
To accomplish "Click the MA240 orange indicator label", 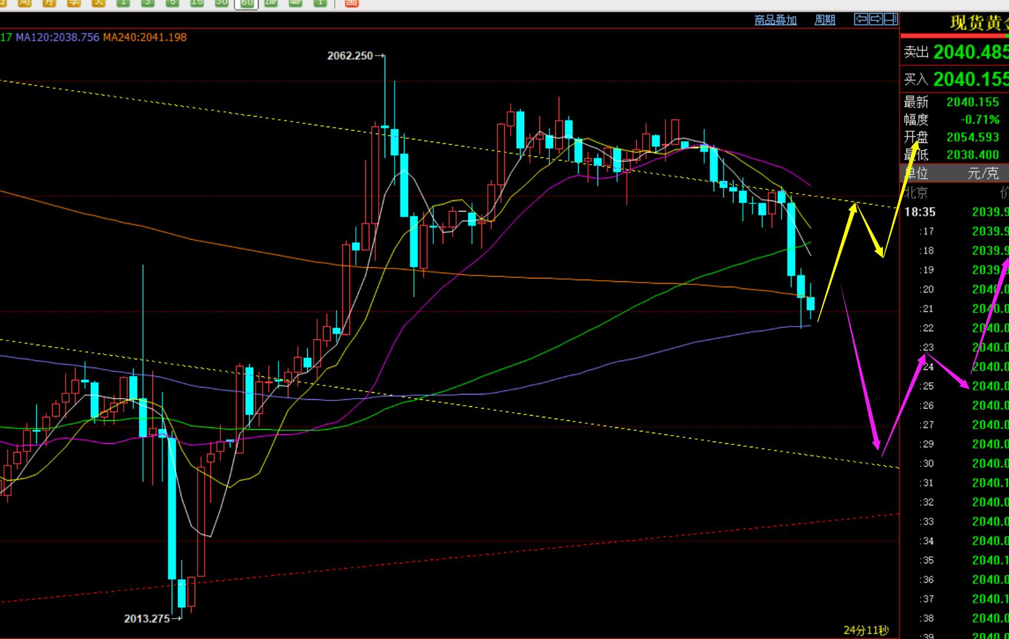I will [x=145, y=38].
